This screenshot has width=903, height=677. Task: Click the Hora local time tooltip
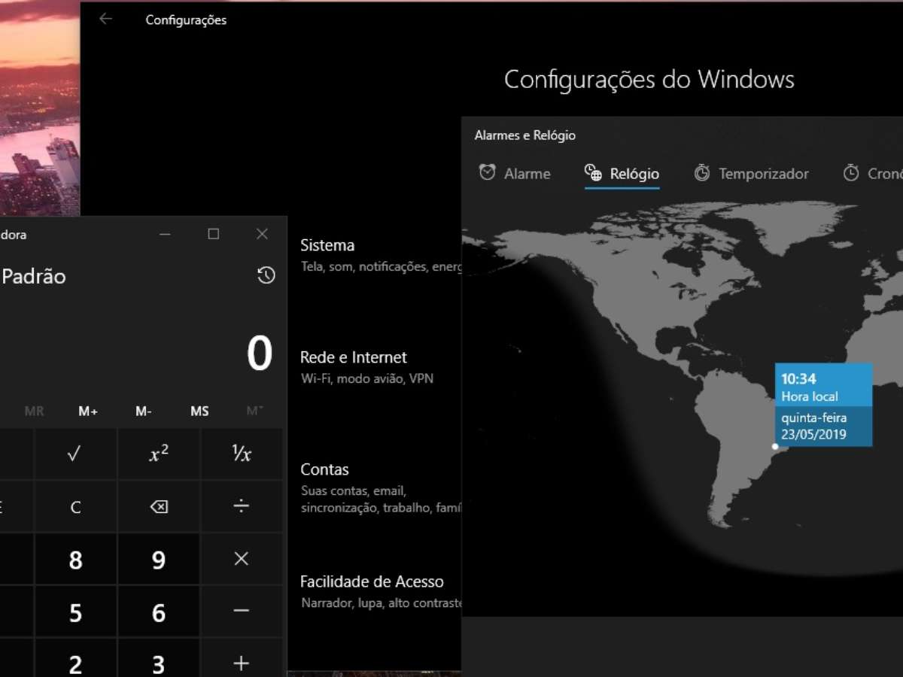(x=823, y=405)
